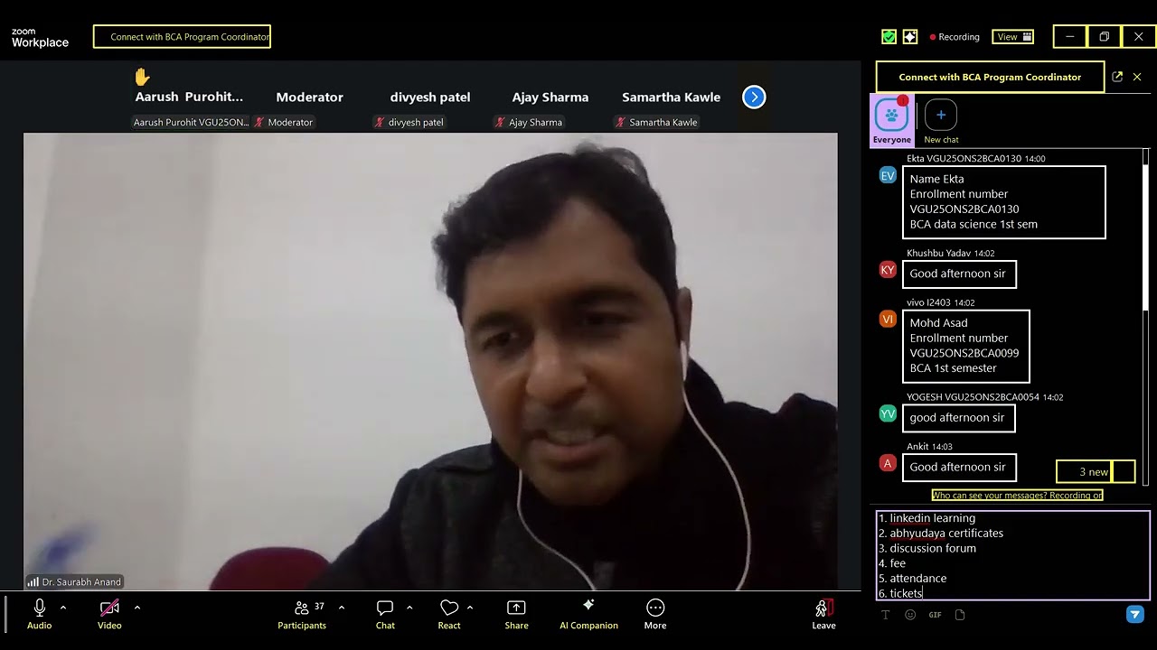
Task: Click Khushbu Yadav's KY avatar
Action: tap(888, 269)
